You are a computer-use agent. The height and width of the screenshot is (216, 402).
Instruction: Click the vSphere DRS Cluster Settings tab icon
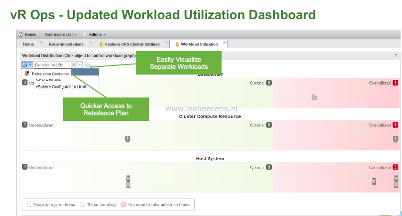pyautogui.click(x=101, y=44)
